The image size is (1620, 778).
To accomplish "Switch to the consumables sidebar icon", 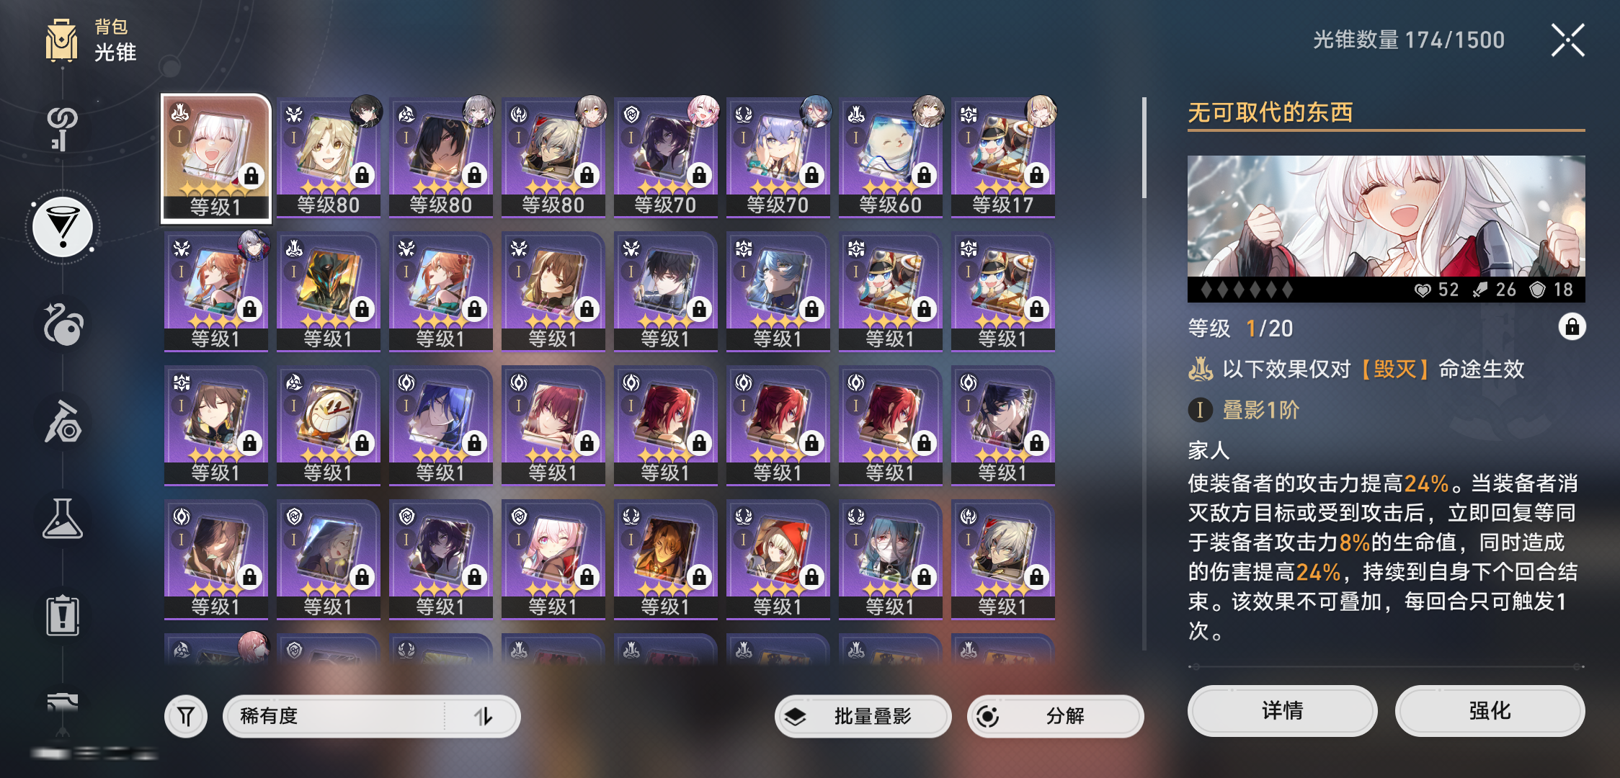I will [x=63, y=421].
